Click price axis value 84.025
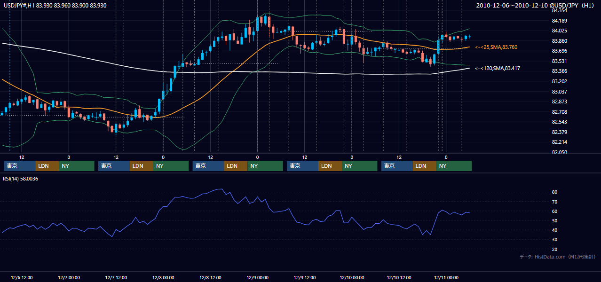601x282 pixels. tap(559, 31)
